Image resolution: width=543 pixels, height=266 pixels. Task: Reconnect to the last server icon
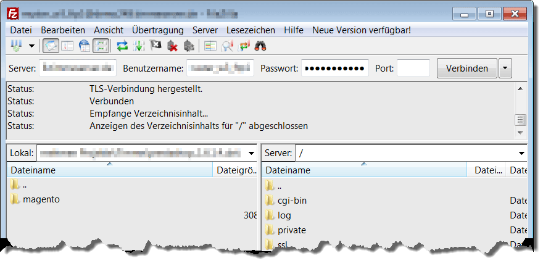point(188,46)
